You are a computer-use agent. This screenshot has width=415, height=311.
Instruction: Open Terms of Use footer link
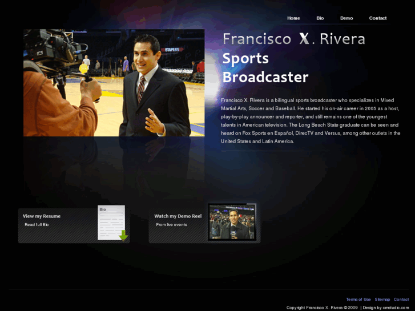[358, 300]
